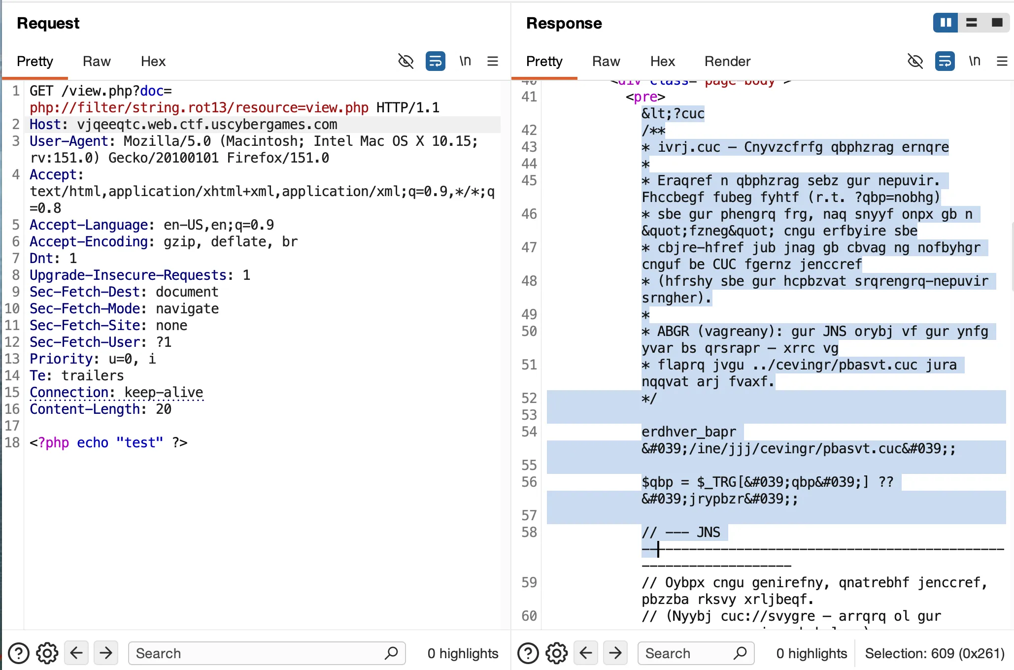1014x670 pixels.
Task: Switch to the Request Raw tab
Action: coord(97,61)
